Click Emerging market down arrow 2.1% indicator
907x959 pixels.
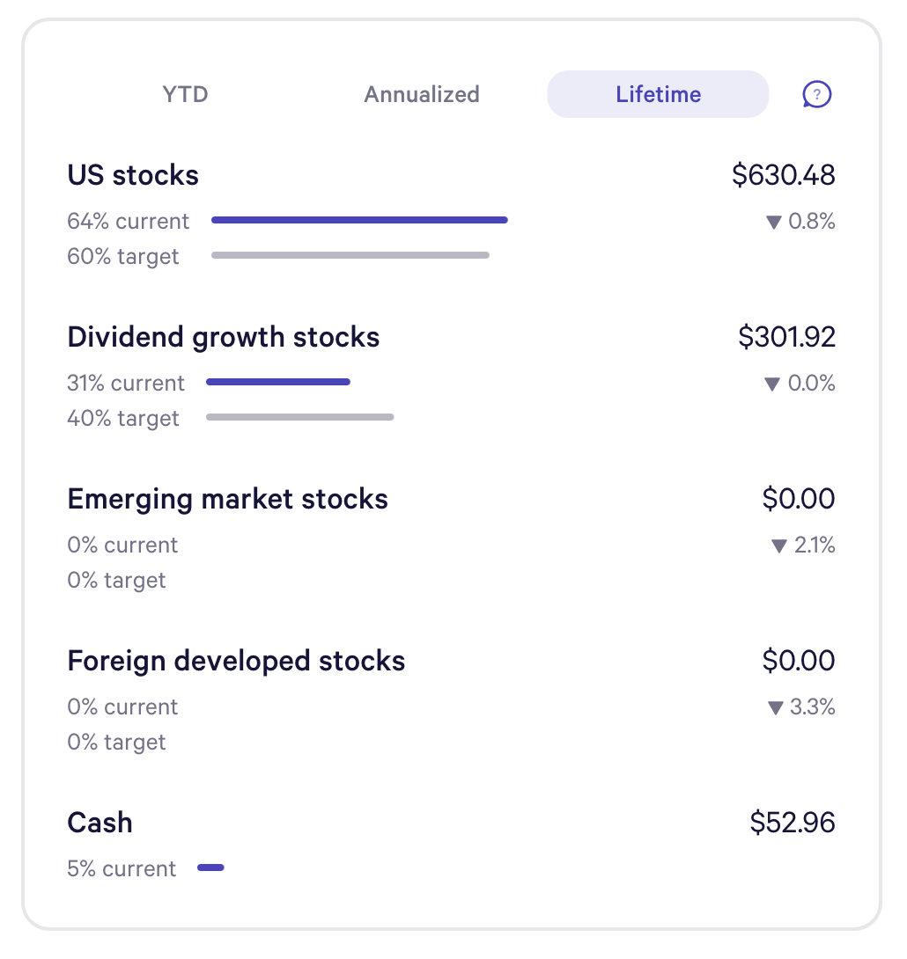point(802,545)
